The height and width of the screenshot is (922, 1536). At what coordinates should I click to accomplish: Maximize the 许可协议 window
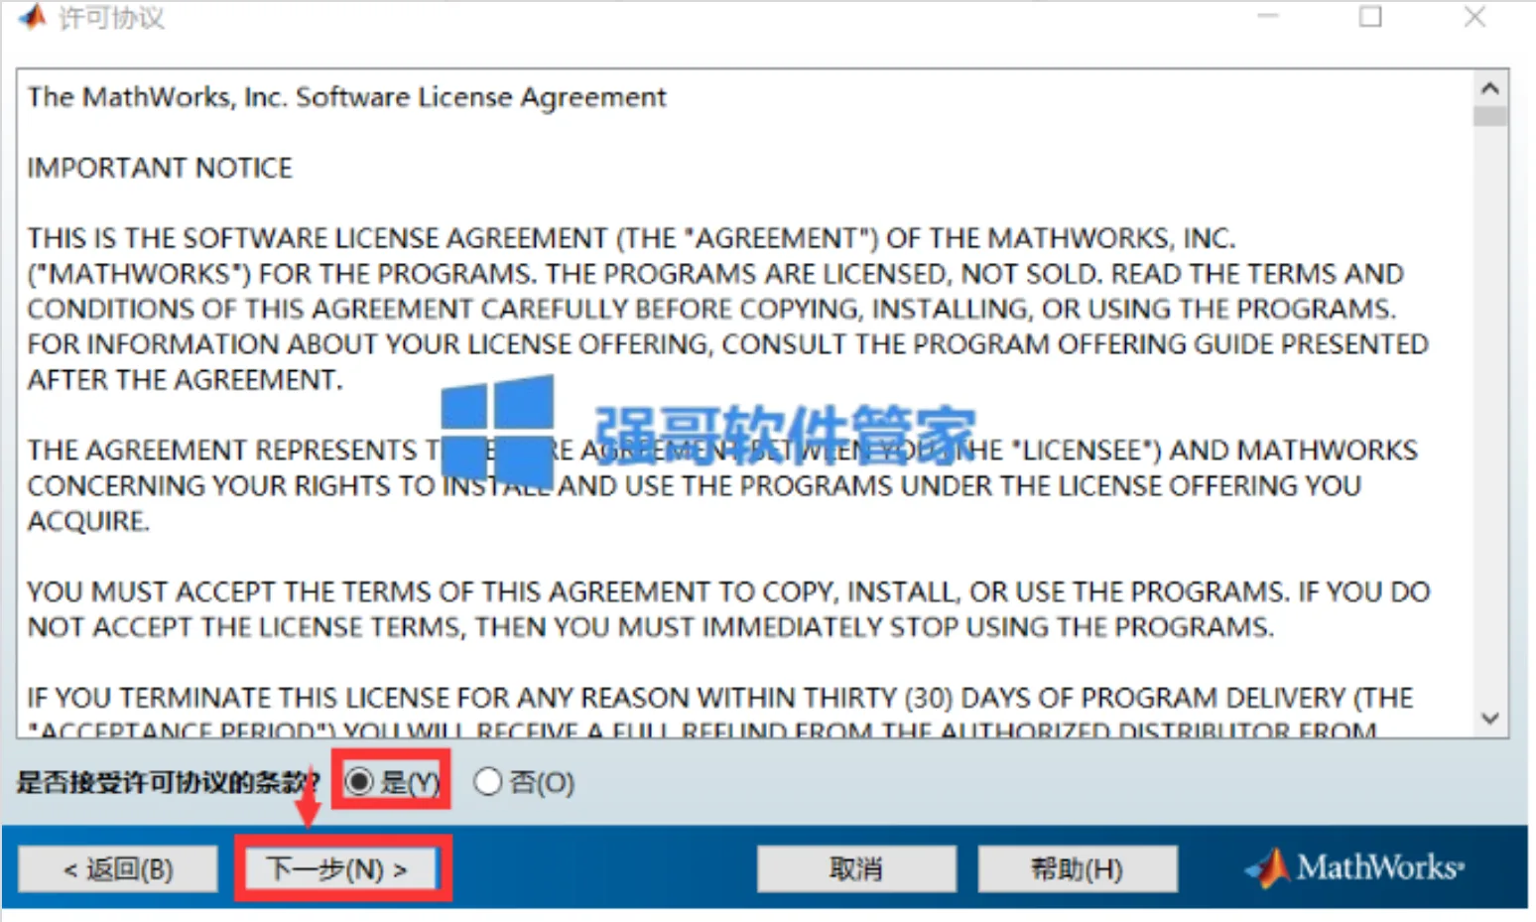click(1370, 17)
